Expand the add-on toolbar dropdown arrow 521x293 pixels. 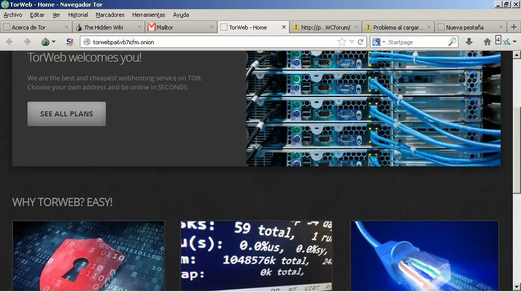(515, 42)
